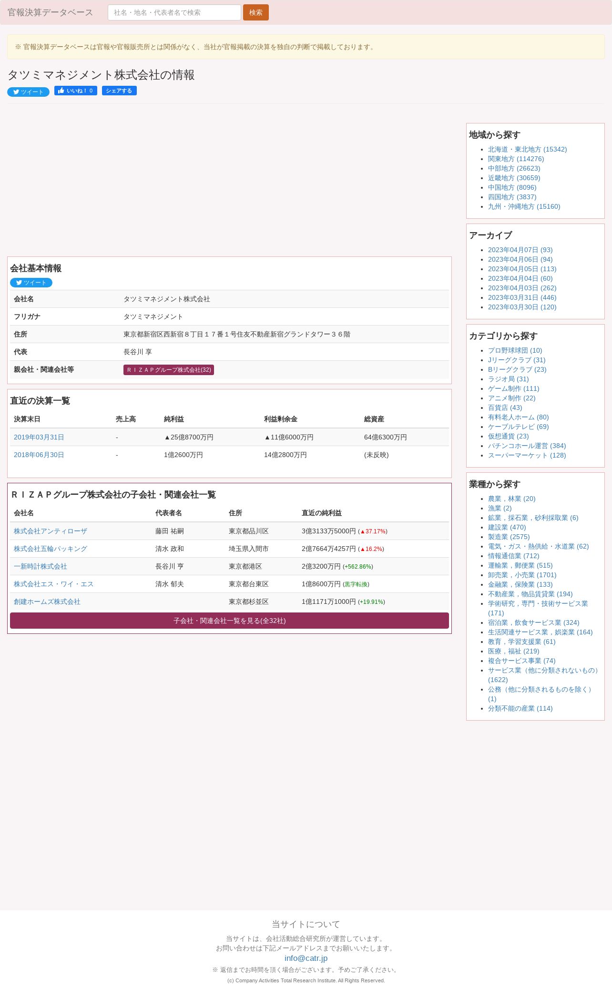Open 株式会社アンティローザ company page
This screenshot has height=989, width=612.
click(51, 531)
